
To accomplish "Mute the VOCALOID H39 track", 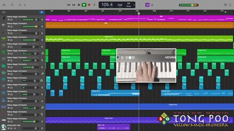I will [8, 128].
